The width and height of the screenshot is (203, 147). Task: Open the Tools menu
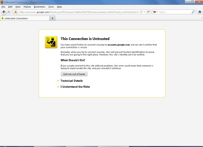coord(51,7)
